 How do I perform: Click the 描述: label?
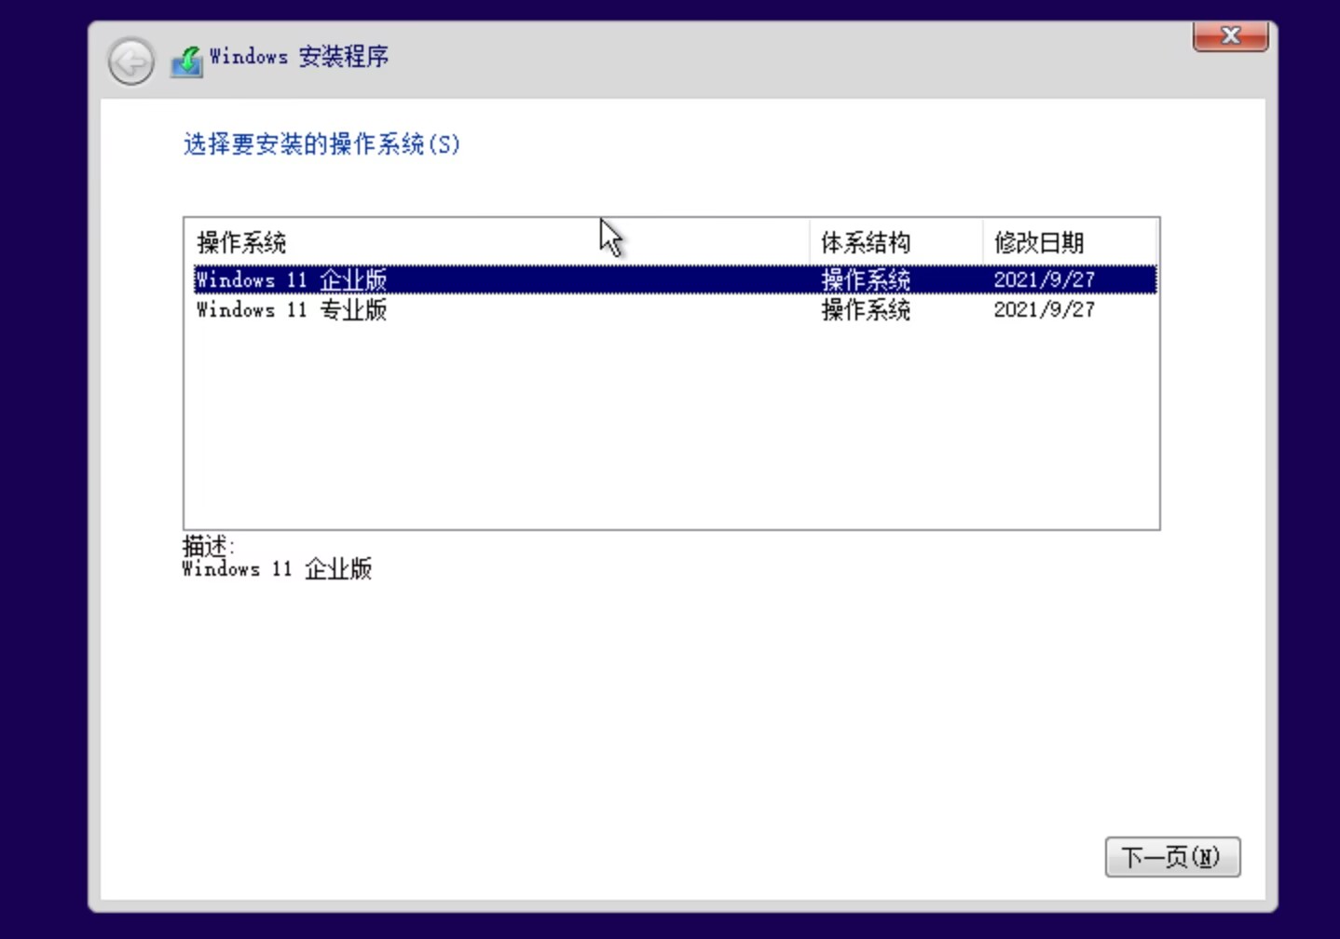tap(209, 545)
